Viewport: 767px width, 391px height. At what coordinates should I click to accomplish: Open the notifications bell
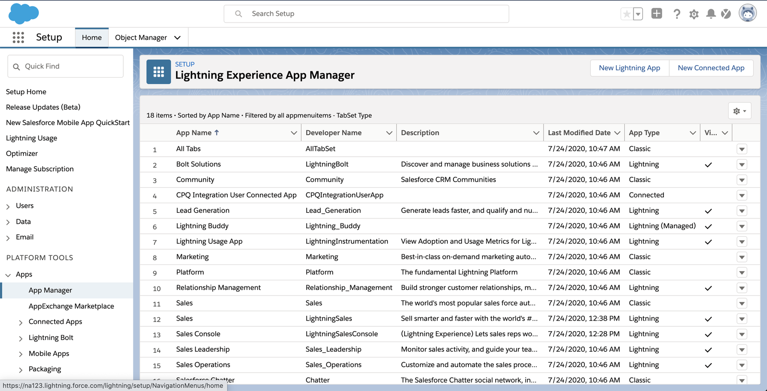point(711,14)
